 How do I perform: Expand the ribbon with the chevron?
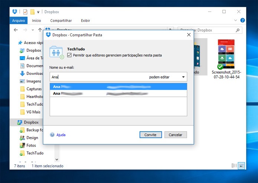(x=235, y=20)
